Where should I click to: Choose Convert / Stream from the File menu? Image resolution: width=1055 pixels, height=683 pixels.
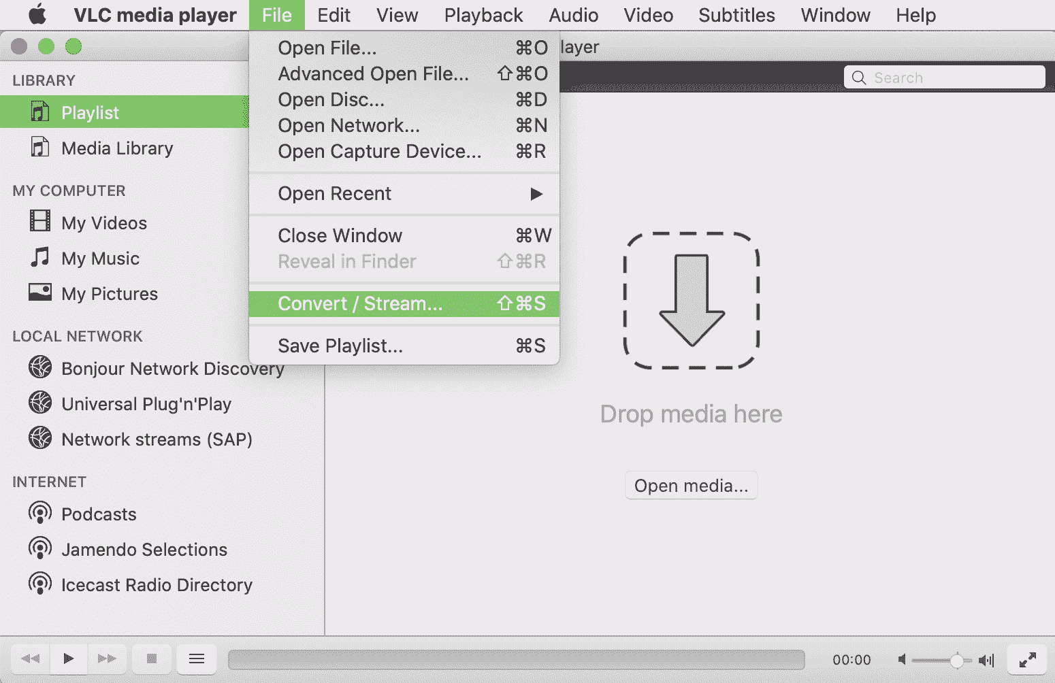pyautogui.click(x=404, y=303)
